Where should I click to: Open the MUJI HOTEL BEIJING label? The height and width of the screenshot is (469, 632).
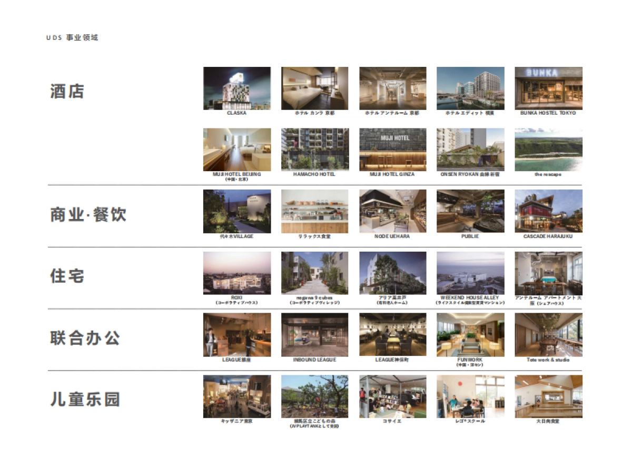(x=236, y=175)
